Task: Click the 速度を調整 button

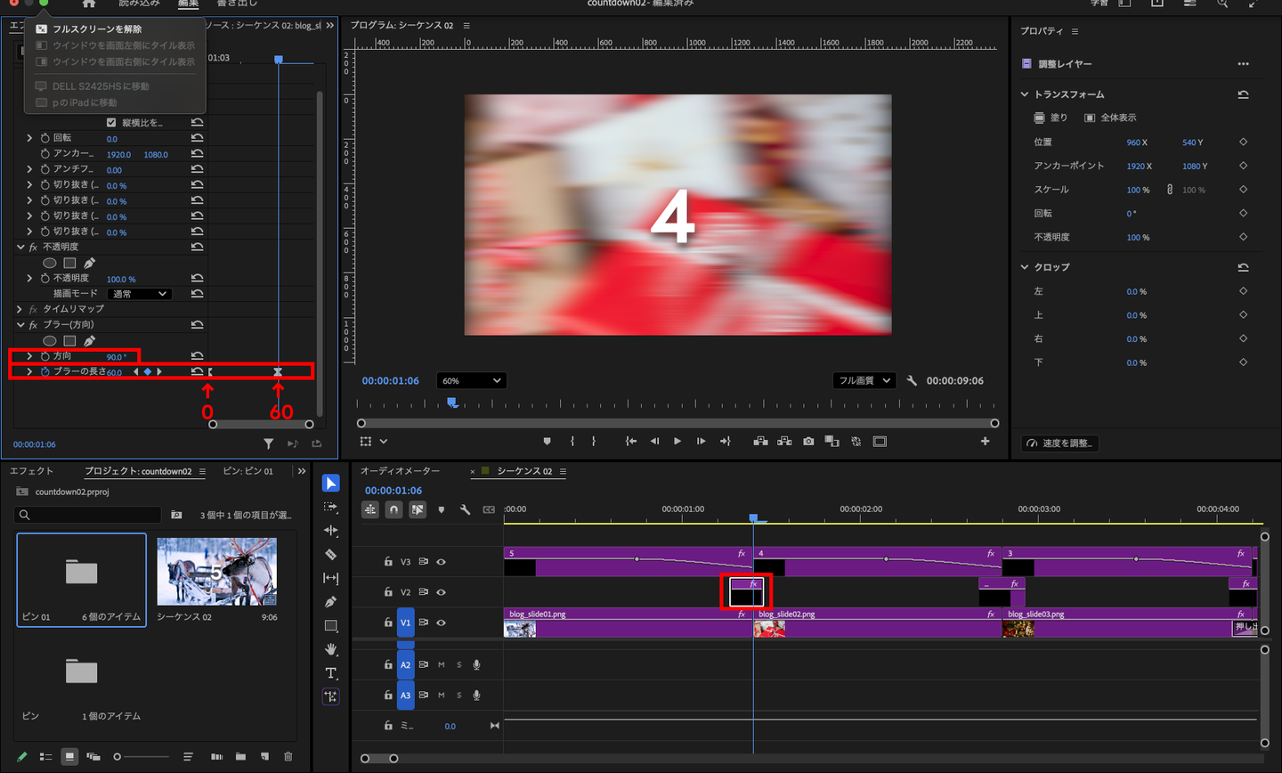Action: pos(1059,443)
